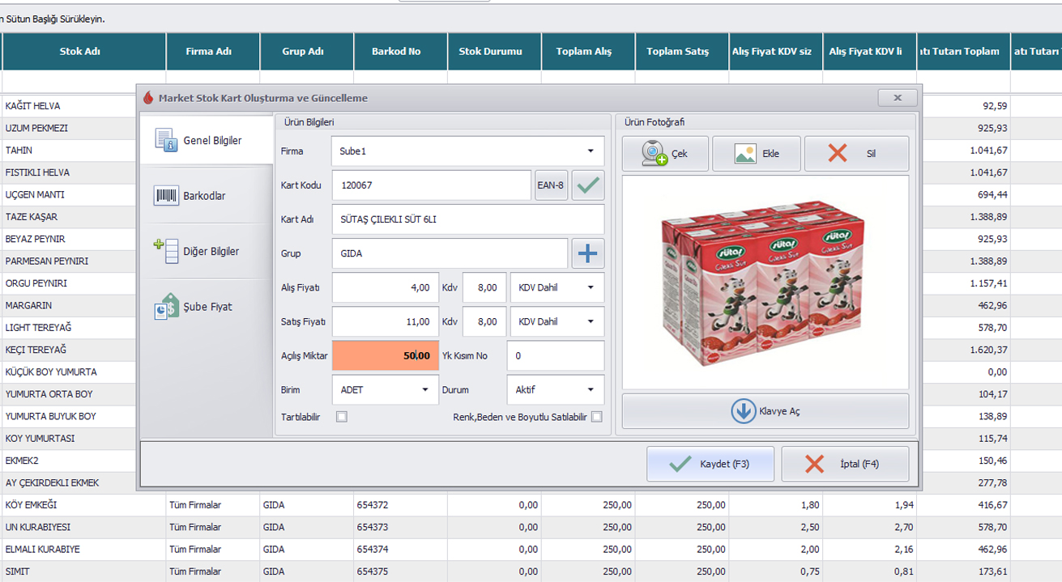The height and width of the screenshot is (582, 1062).
Task: Click the blue plus icon next to Grup
Action: (x=588, y=253)
